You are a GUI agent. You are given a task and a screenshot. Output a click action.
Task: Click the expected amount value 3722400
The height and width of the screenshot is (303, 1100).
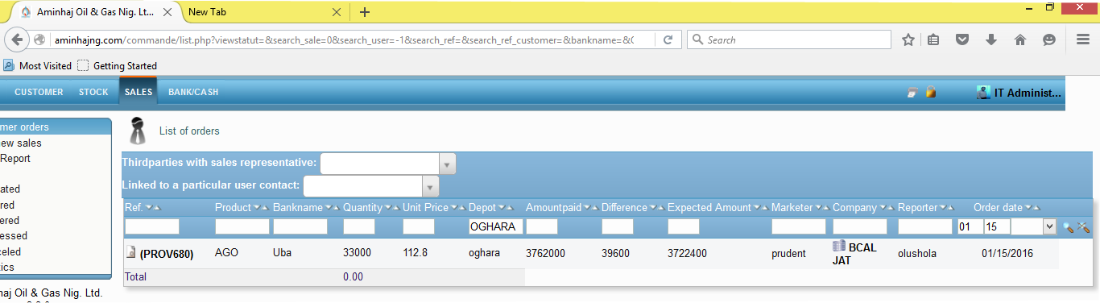(x=688, y=253)
